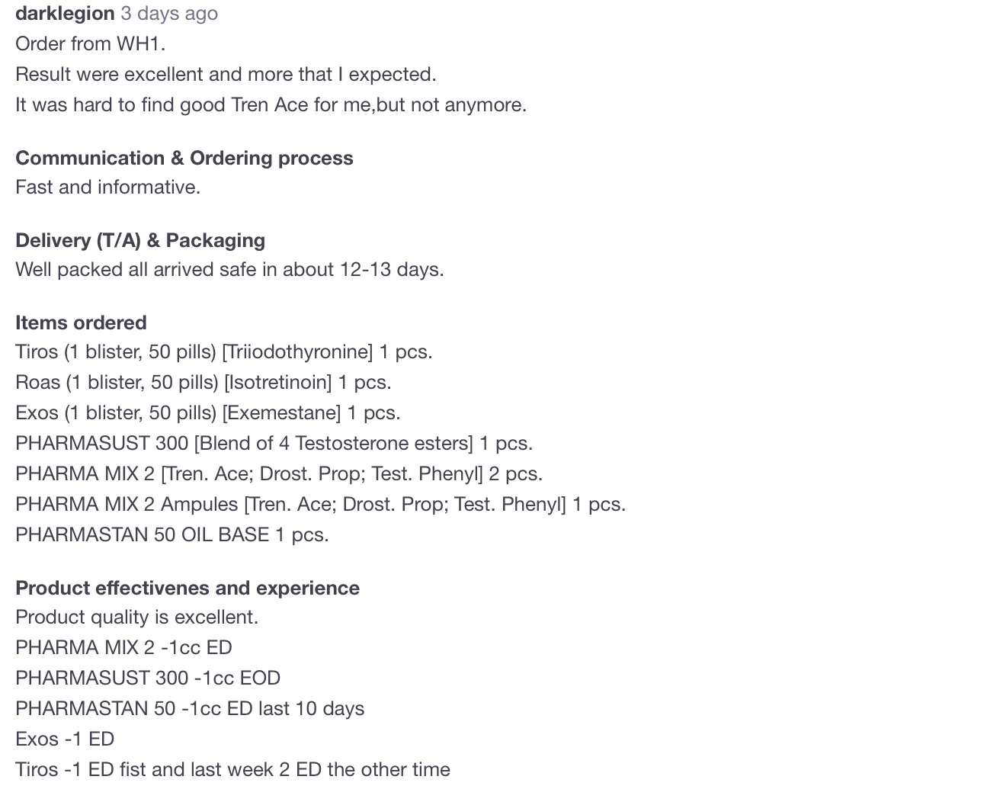
Task: Click the "Product effectivenes and experience" heading
Action: 187,588
